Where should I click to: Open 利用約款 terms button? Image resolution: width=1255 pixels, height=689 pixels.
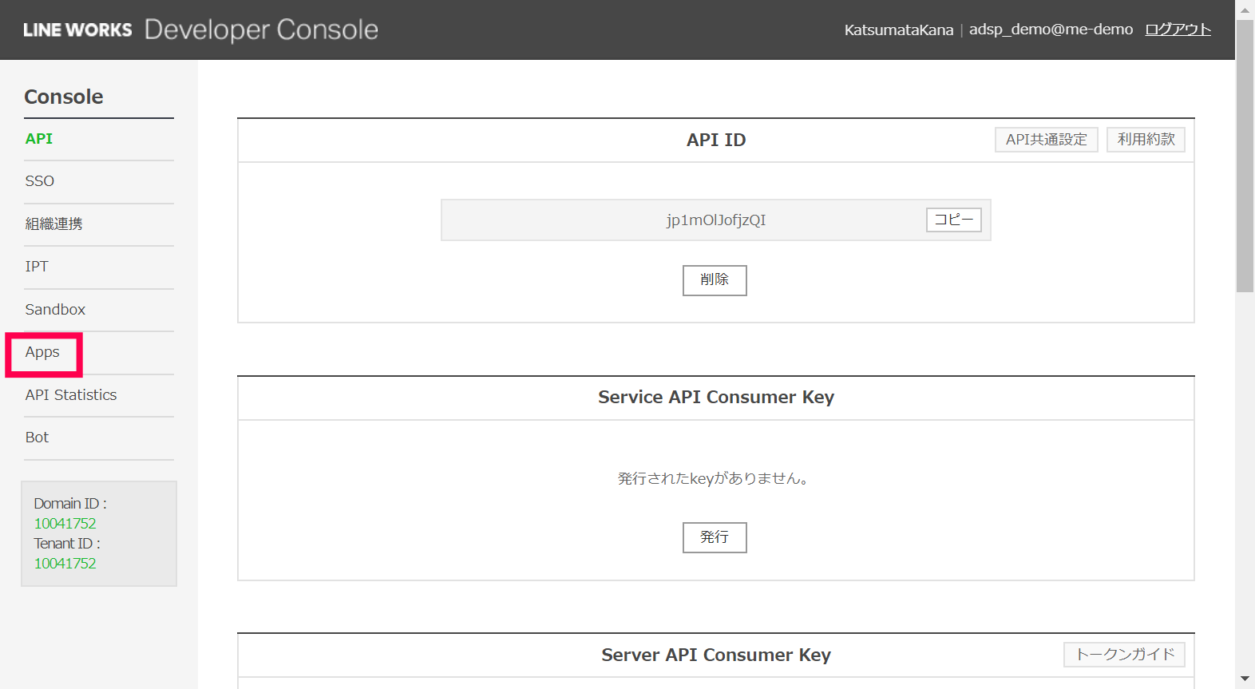pos(1146,140)
